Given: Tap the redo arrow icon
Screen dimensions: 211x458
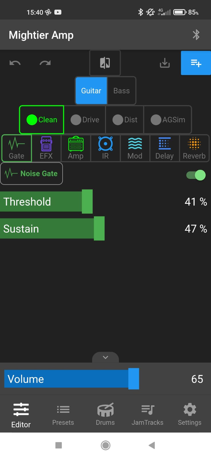Looking at the screenshot, I should [x=45, y=63].
